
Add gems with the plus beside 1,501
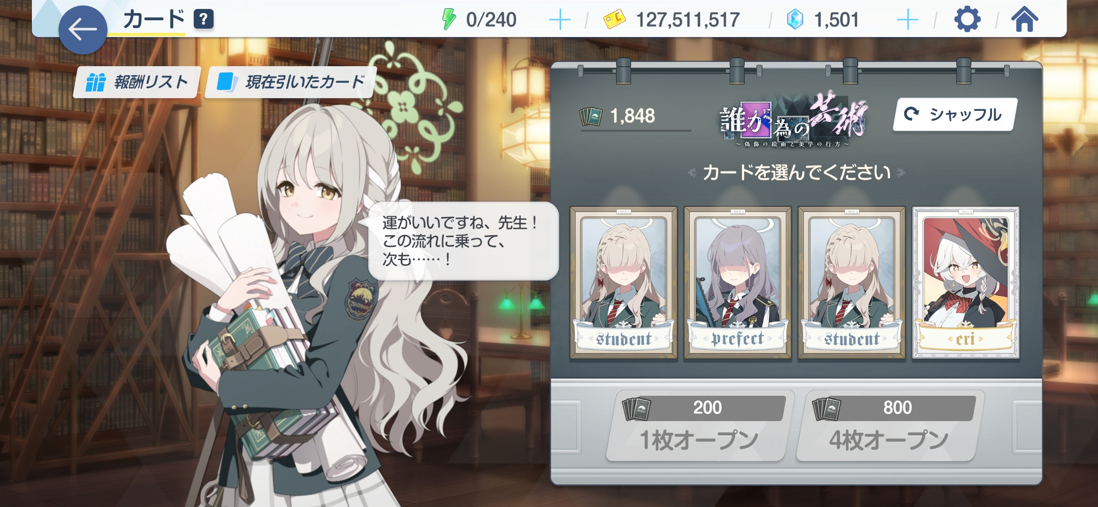(x=907, y=20)
